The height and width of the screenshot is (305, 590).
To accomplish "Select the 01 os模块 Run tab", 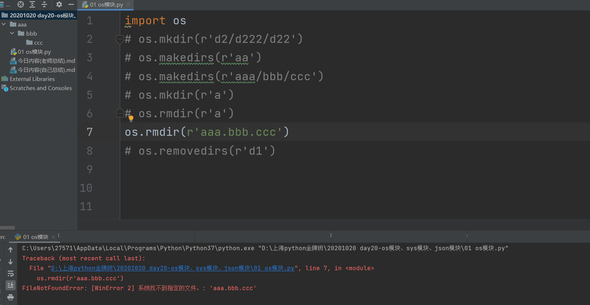I will [35, 237].
